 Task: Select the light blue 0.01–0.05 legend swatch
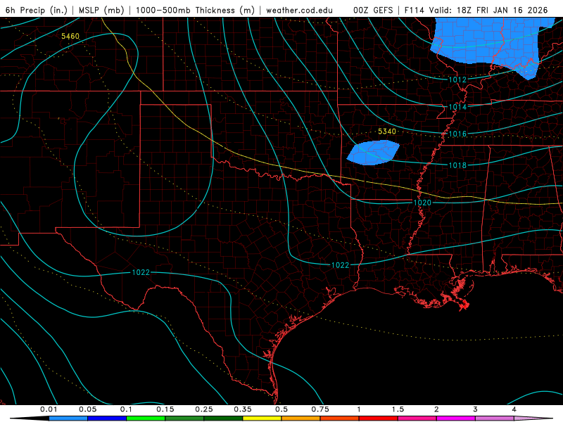point(68,418)
